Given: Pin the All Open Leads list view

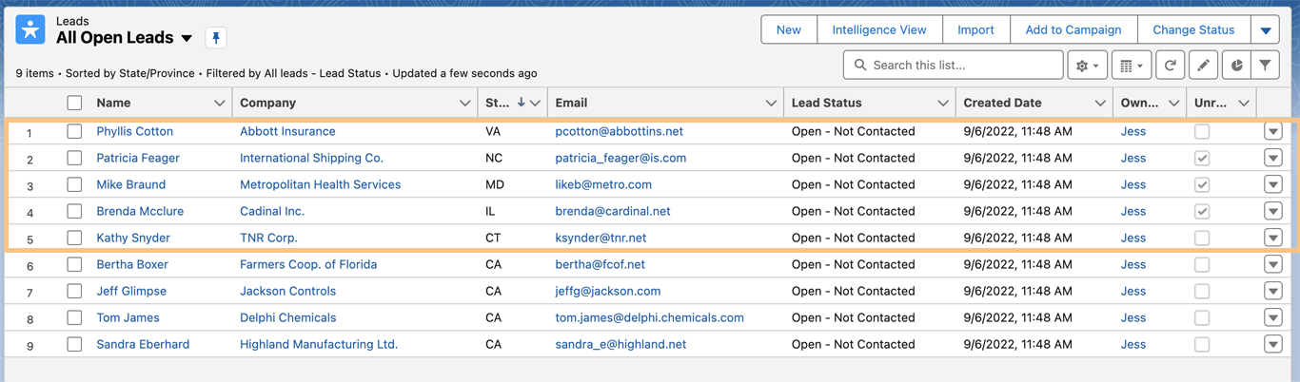Looking at the screenshot, I should [216, 38].
